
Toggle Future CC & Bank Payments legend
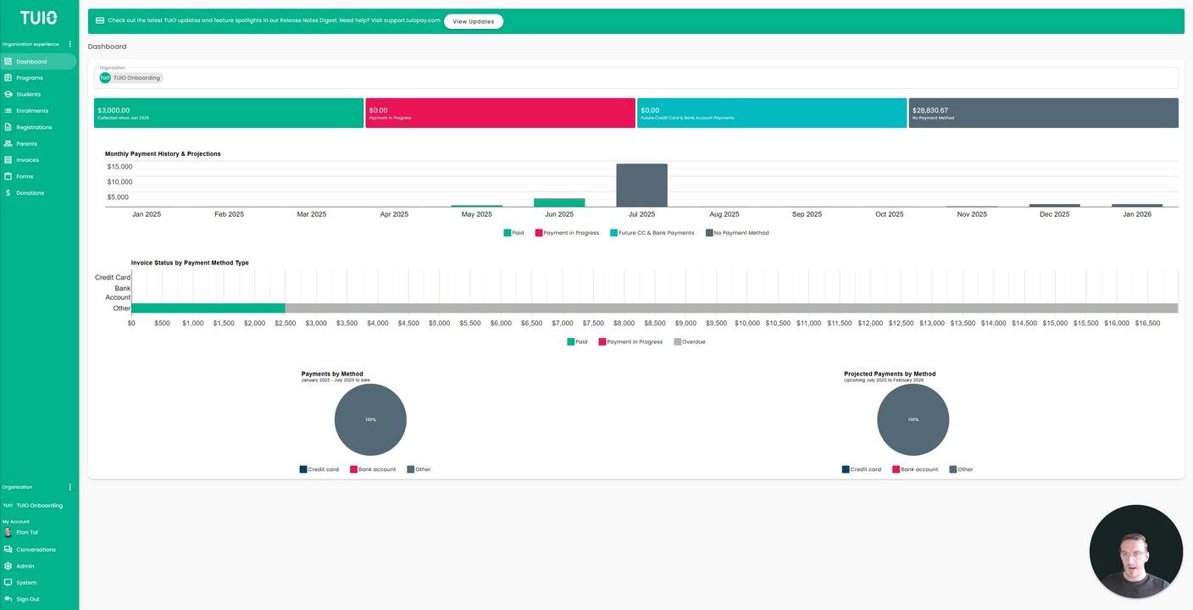click(652, 233)
